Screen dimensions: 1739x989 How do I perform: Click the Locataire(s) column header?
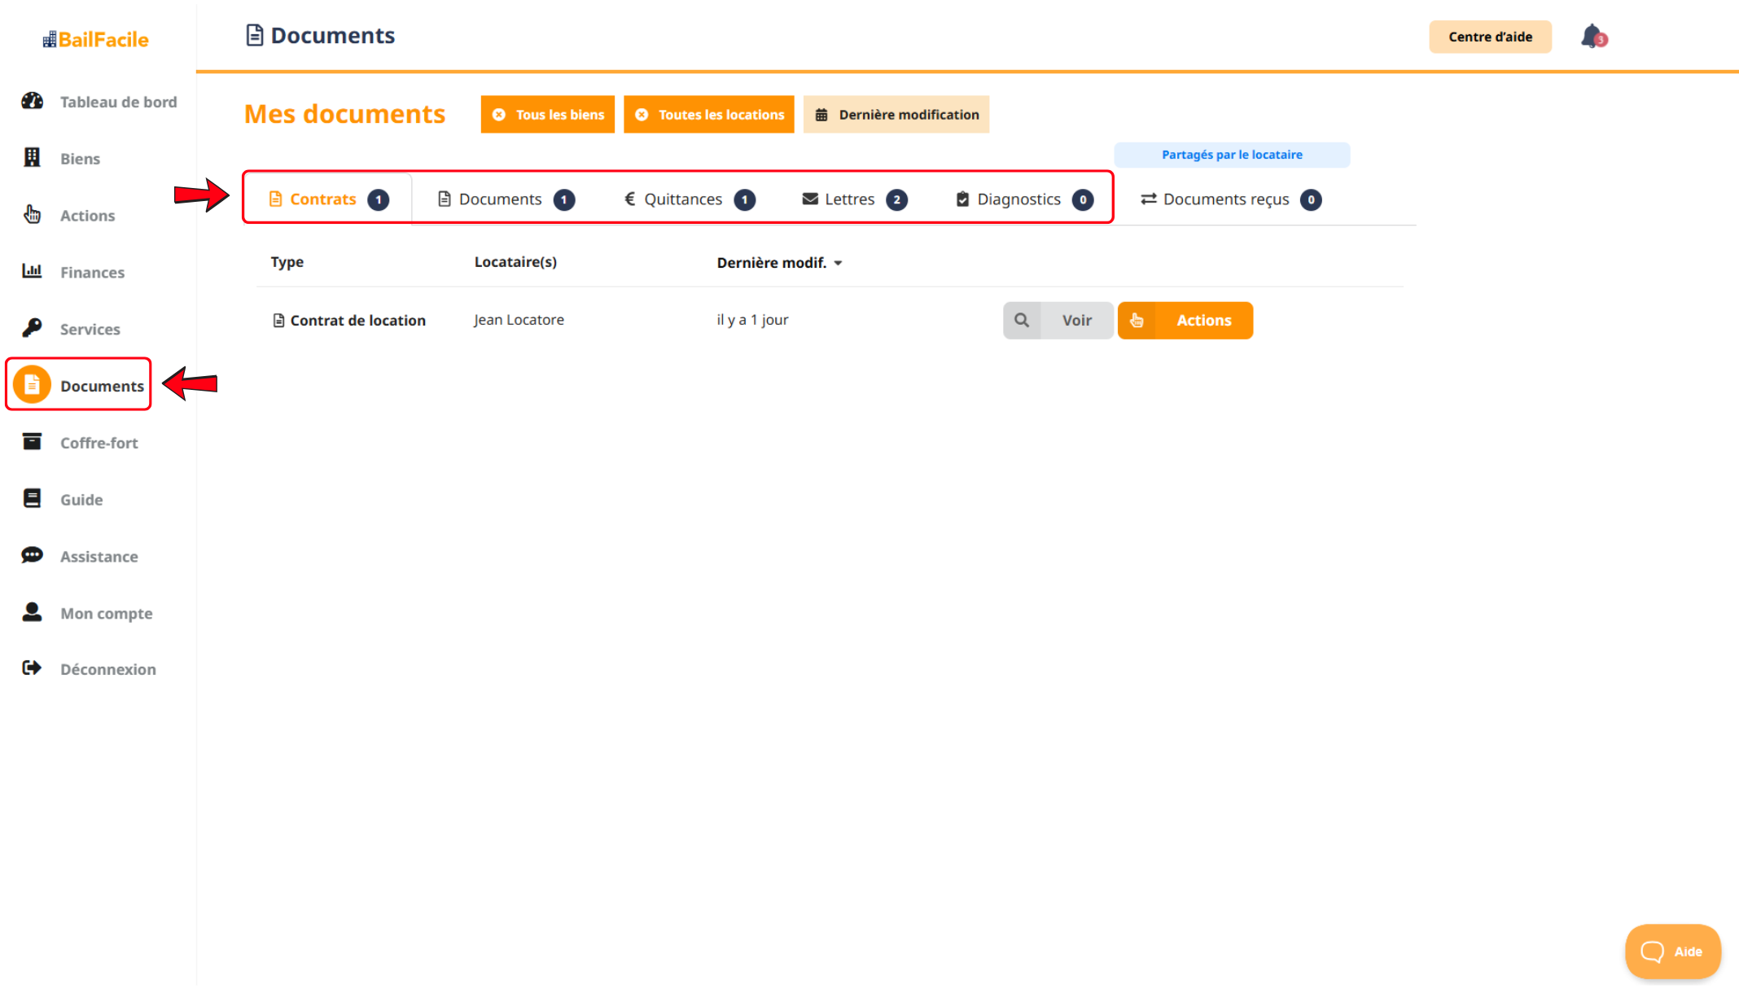[515, 262]
